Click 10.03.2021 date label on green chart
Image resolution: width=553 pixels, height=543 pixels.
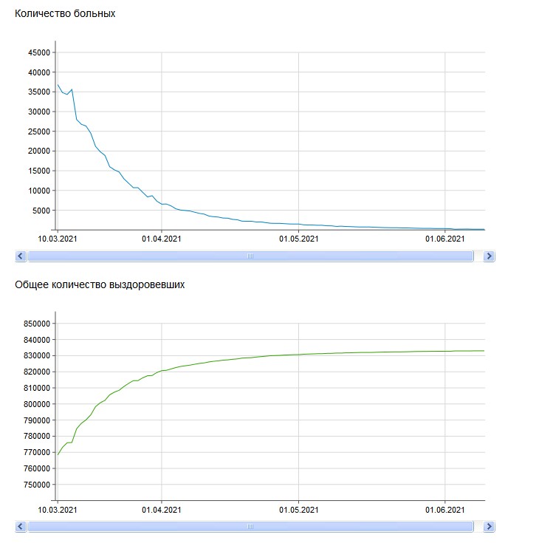57,510
